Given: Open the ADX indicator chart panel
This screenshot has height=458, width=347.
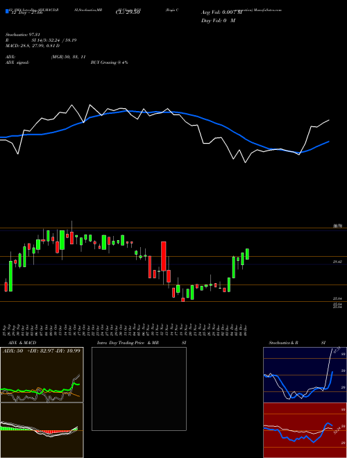Looking at the screenshot, I should pyautogui.click(x=42, y=375).
